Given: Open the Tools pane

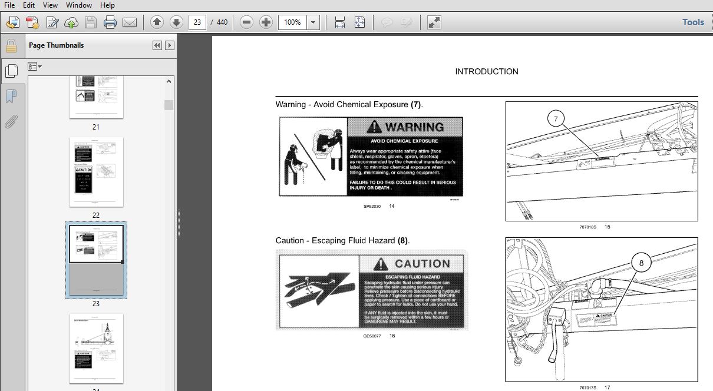Looking at the screenshot, I should pyautogui.click(x=693, y=22).
